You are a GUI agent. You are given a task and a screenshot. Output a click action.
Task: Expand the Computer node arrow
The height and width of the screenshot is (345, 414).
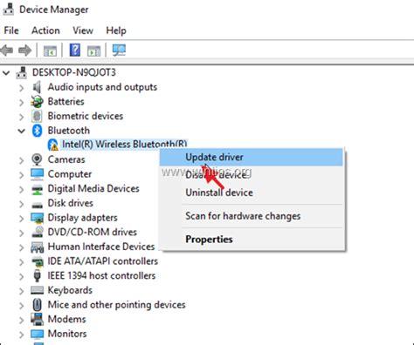pyautogui.click(x=21, y=174)
